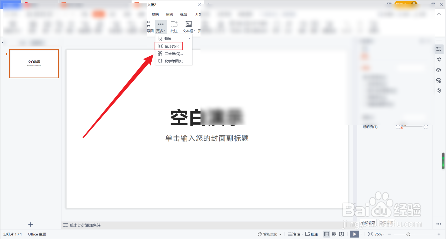Zoom in with status bar plus button
Image resolution: width=446 pixels, height=239 pixels.
pos(439,234)
